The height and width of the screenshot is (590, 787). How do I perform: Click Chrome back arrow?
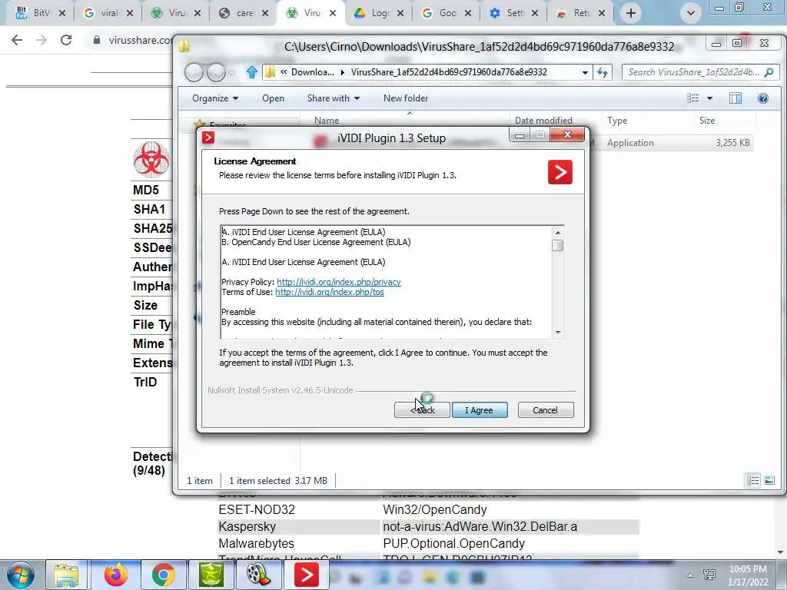(17, 40)
